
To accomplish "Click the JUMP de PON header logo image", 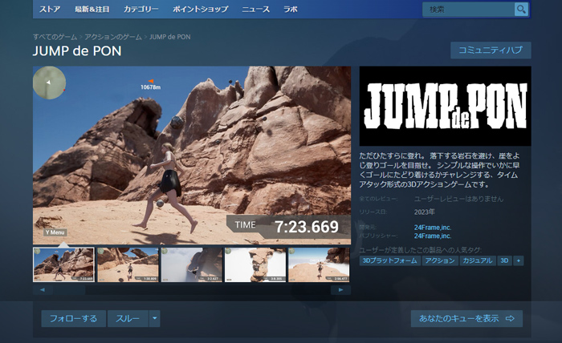I will (445, 106).
